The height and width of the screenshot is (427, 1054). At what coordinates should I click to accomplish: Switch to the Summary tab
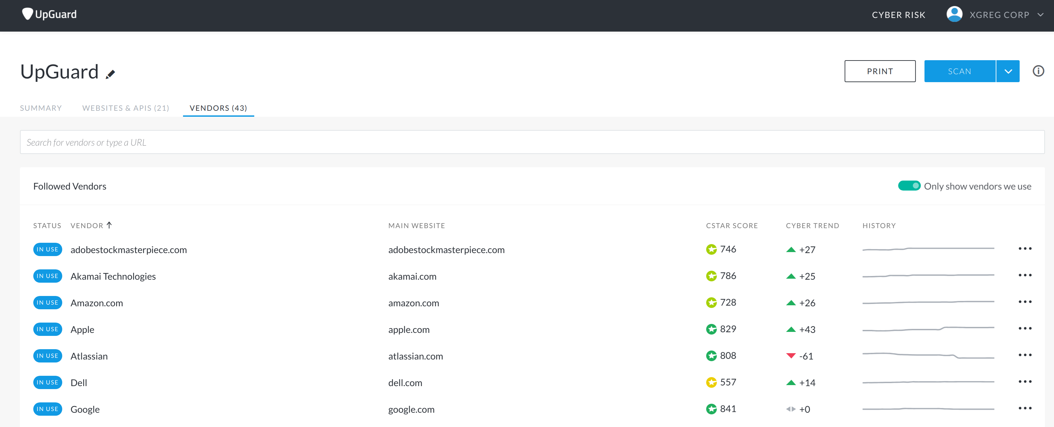click(x=41, y=108)
